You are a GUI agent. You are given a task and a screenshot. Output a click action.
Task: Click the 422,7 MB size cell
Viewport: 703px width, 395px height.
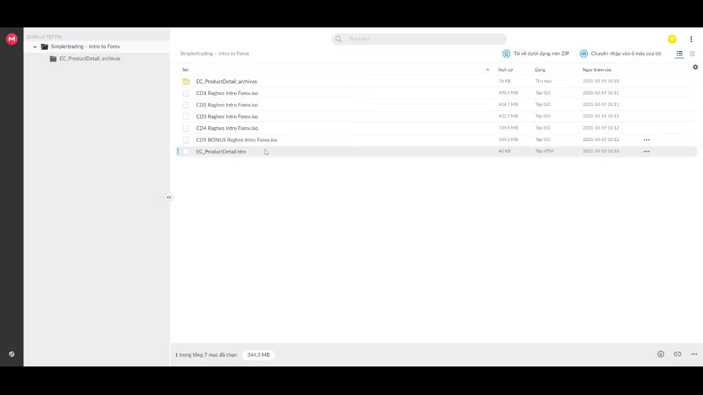point(508,116)
